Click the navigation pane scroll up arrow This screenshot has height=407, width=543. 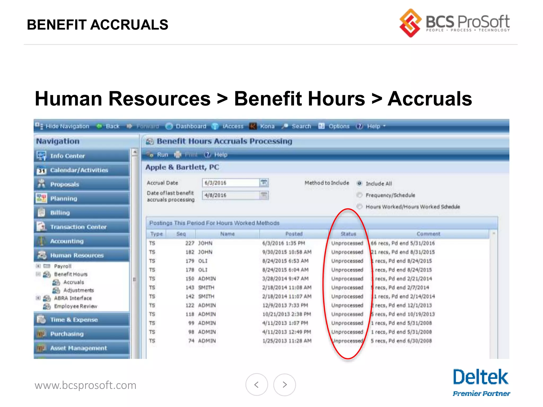tap(135, 152)
